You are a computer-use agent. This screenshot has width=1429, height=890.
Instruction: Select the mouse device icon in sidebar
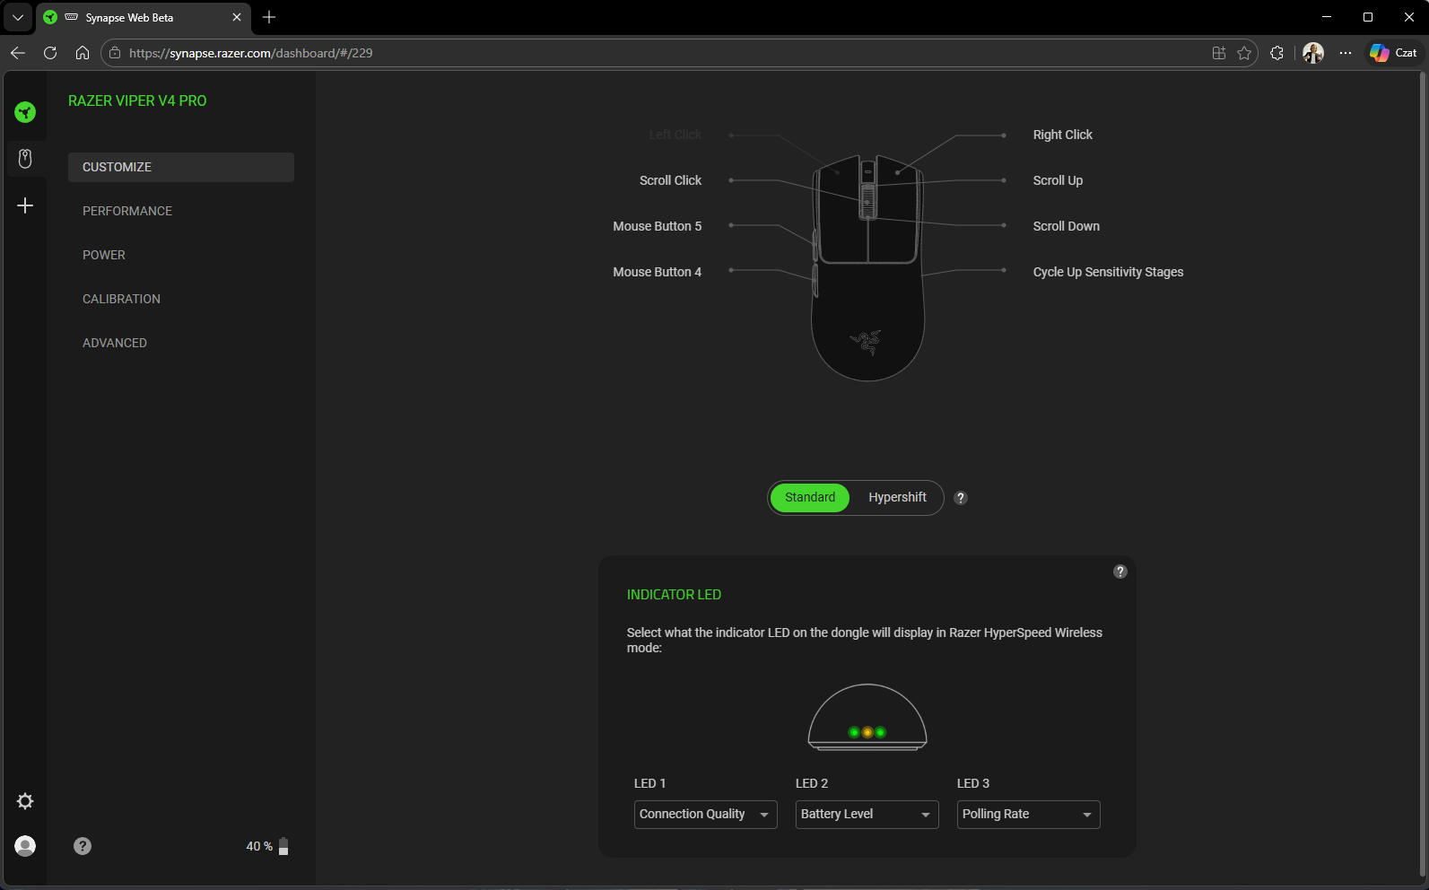click(25, 159)
